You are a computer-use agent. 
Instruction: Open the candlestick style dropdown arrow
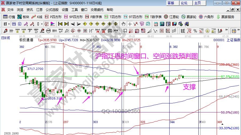42,24
